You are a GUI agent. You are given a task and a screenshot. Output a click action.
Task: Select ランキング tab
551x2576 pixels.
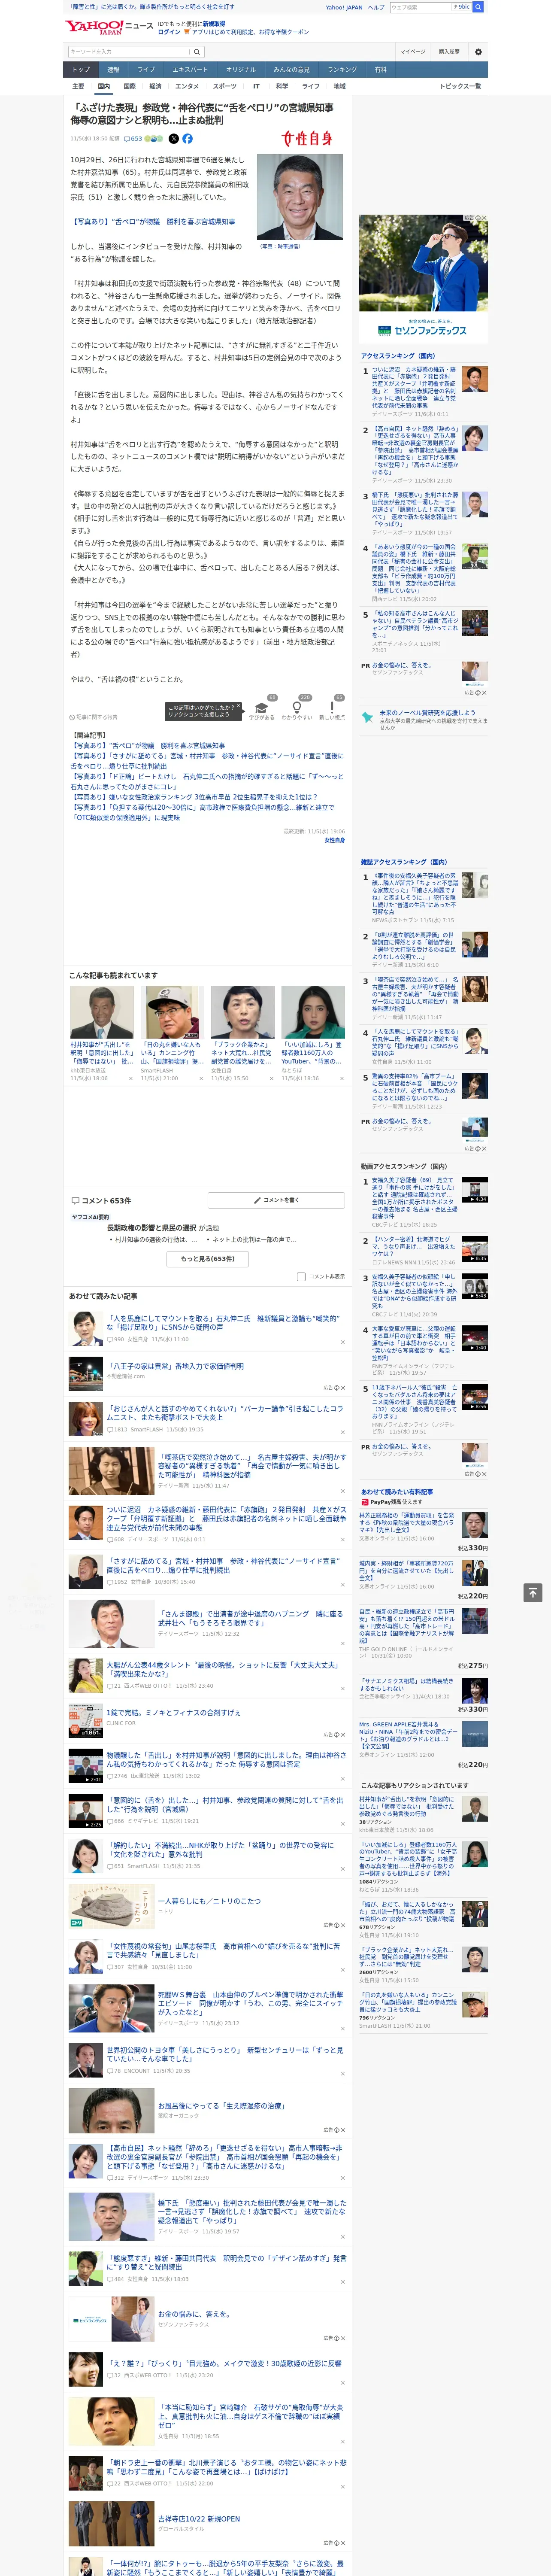[342, 70]
